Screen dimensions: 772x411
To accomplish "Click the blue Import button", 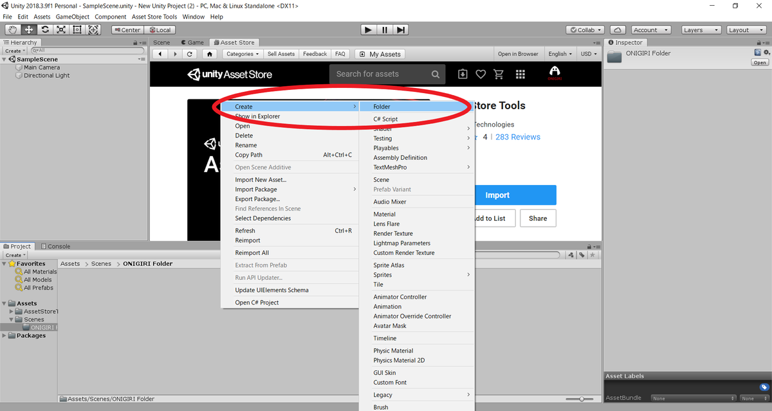I will (515, 195).
